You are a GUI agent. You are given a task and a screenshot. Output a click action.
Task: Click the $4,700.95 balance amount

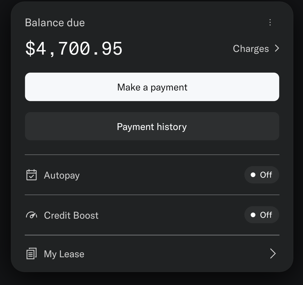(x=74, y=49)
